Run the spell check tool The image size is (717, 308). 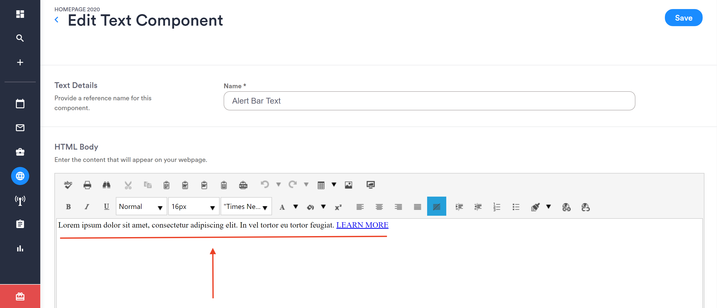tap(68, 185)
